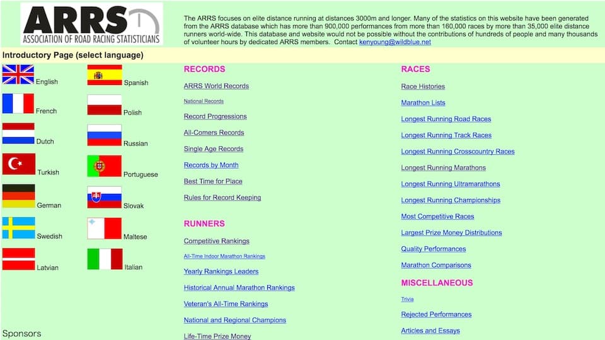Open Longest Running Marathons
This screenshot has height=340, width=605.
[443, 167]
